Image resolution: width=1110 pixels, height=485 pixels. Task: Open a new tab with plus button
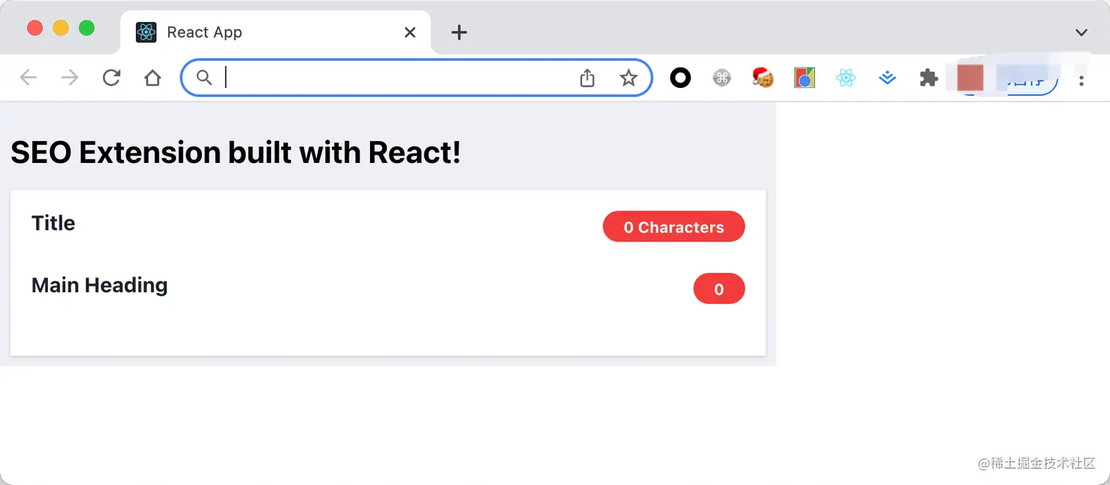pos(459,32)
